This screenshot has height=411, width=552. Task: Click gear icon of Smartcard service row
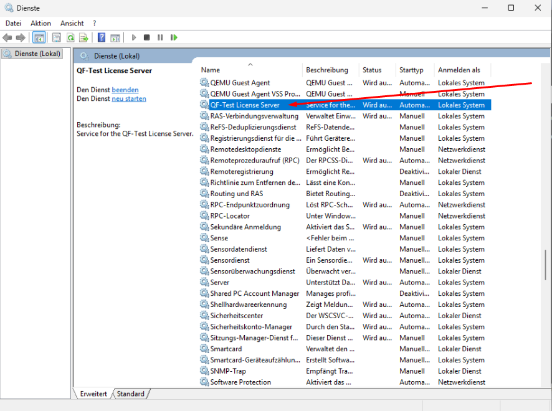204,349
